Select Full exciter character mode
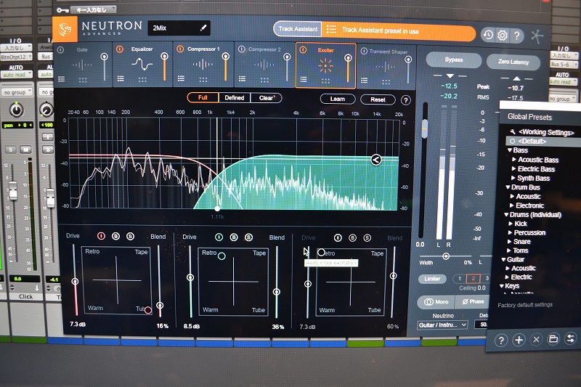The width and height of the screenshot is (581, 387). [203, 97]
